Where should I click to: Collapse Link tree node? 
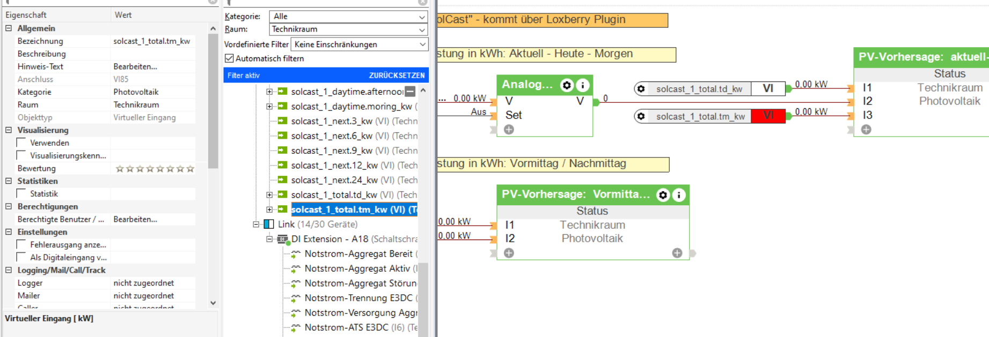[x=256, y=224]
